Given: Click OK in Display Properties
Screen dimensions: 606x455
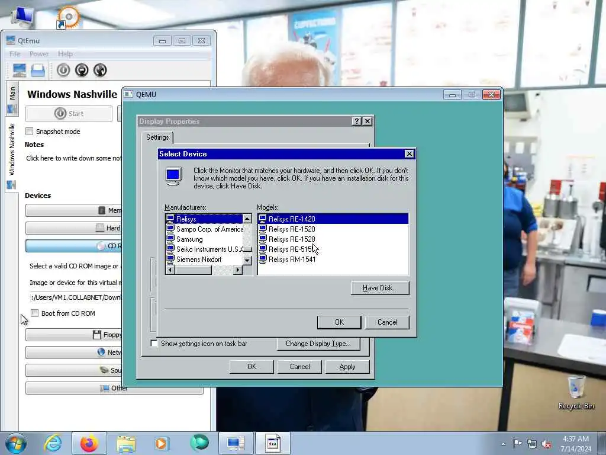Looking at the screenshot, I should (252, 367).
